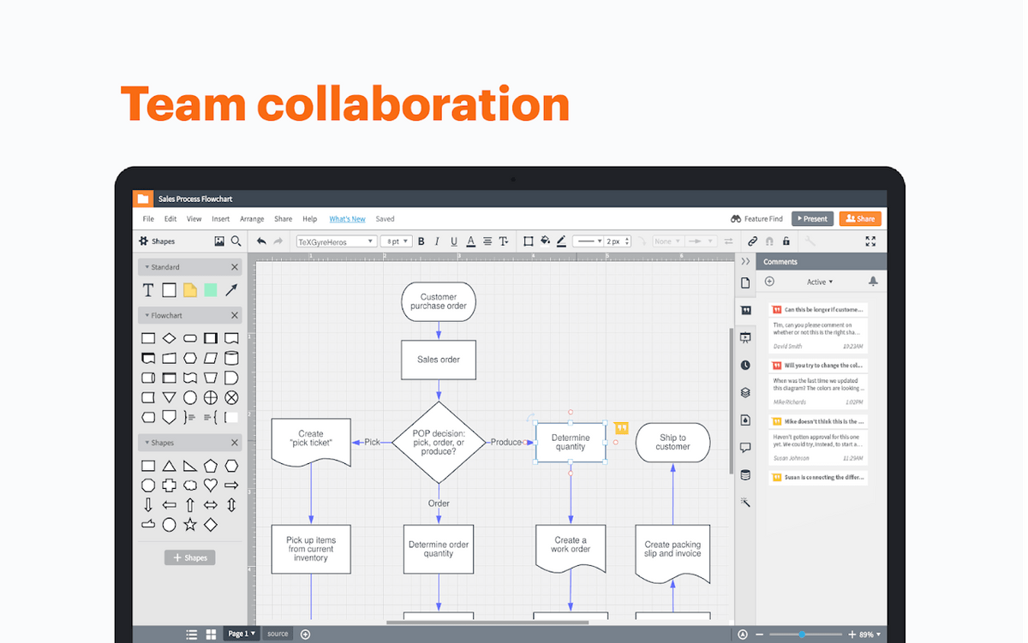Switch to the source tab at bottom

point(277,634)
